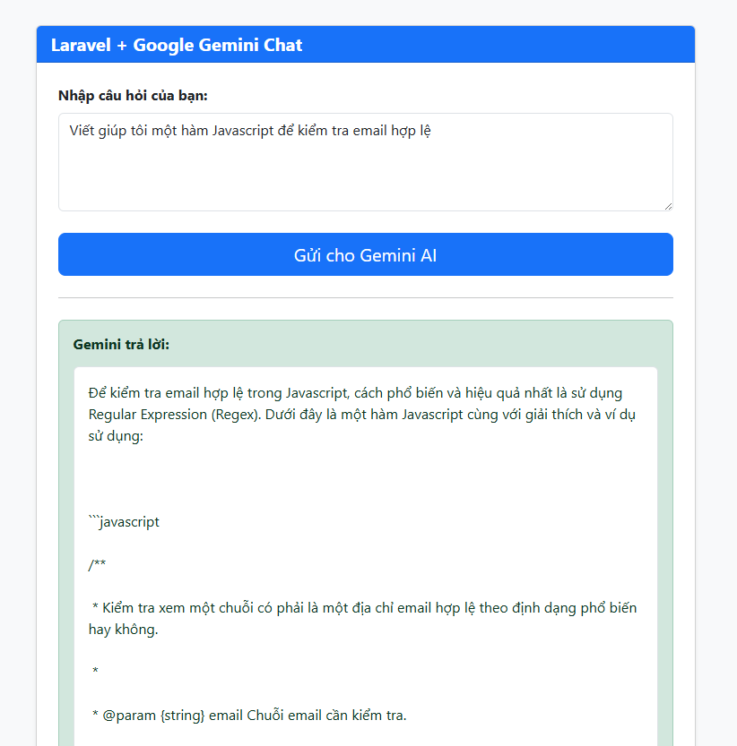This screenshot has height=746, width=737.
Task: Click the 'sử dụng:' ending line
Action: 116,435
